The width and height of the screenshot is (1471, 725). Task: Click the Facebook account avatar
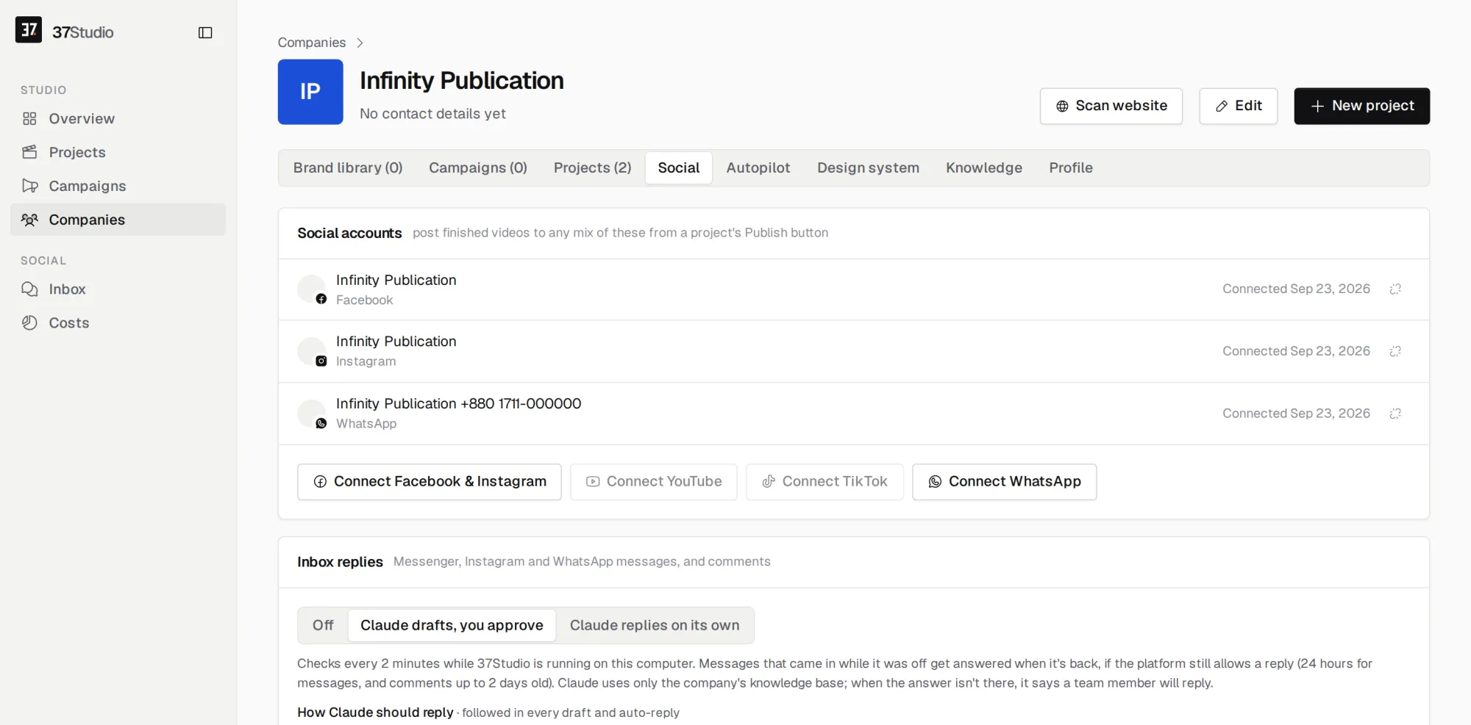(x=312, y=289)
